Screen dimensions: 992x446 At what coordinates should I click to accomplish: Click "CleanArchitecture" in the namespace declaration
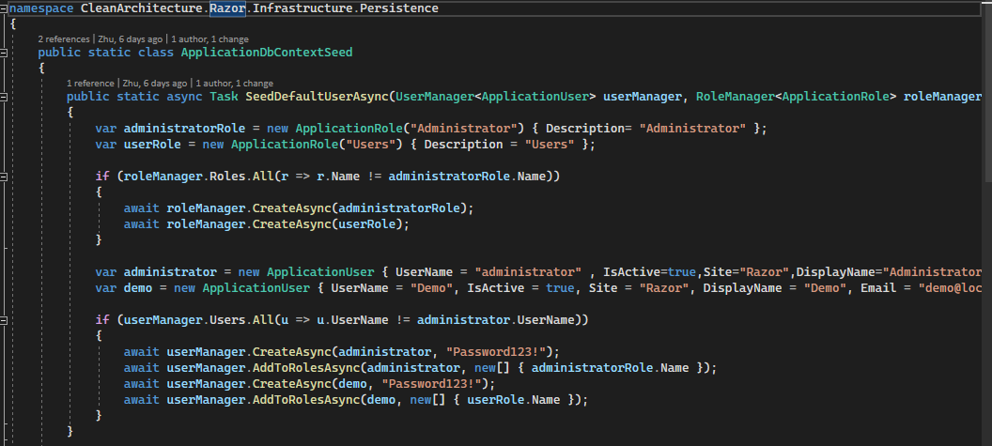tap(141, 8)
